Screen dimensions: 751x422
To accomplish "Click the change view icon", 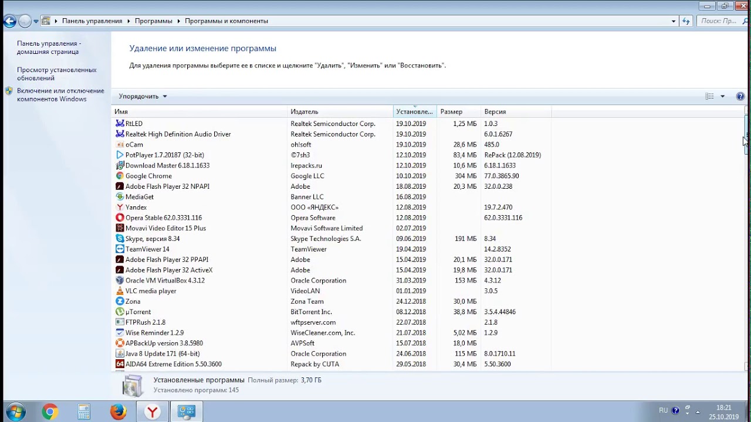I will coord(709,96).
